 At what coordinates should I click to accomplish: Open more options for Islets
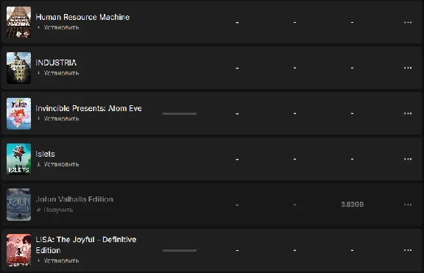pos(408,159)
